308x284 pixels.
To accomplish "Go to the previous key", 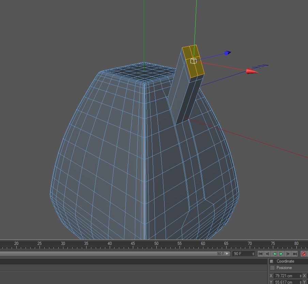I will click(x=267, y=254).
